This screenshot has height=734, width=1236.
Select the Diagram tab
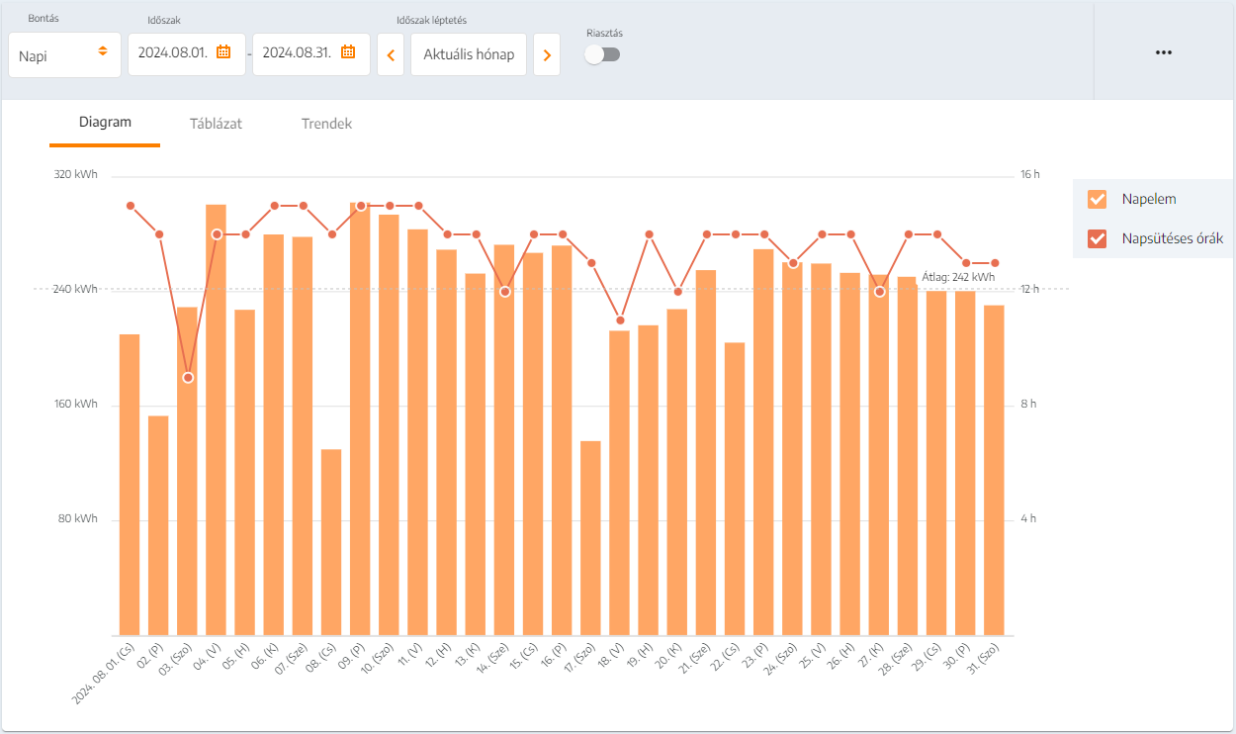coord(105,123)
